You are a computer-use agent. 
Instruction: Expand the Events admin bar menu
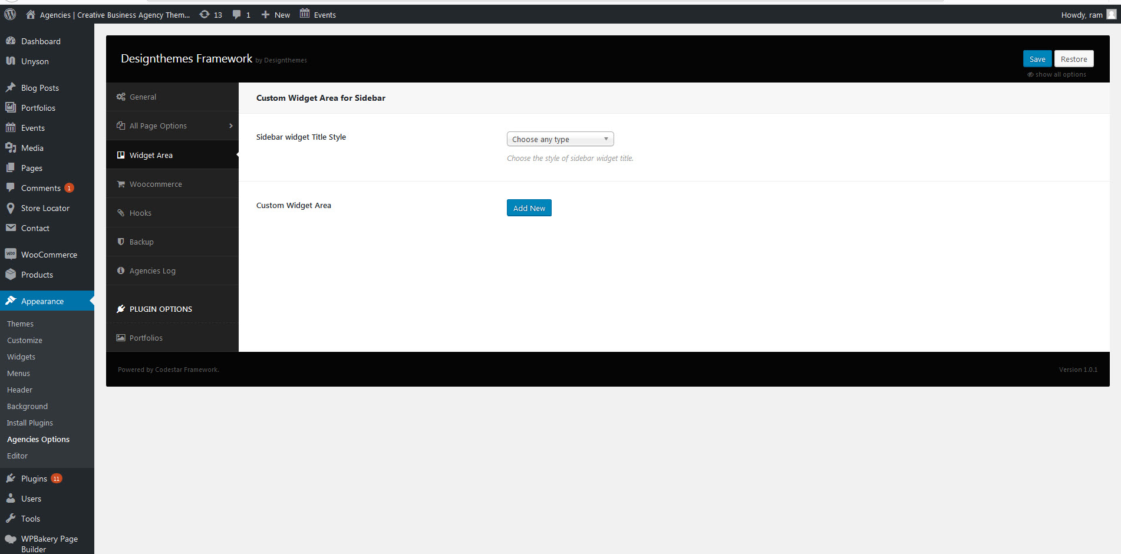click(x=317, y=14)
